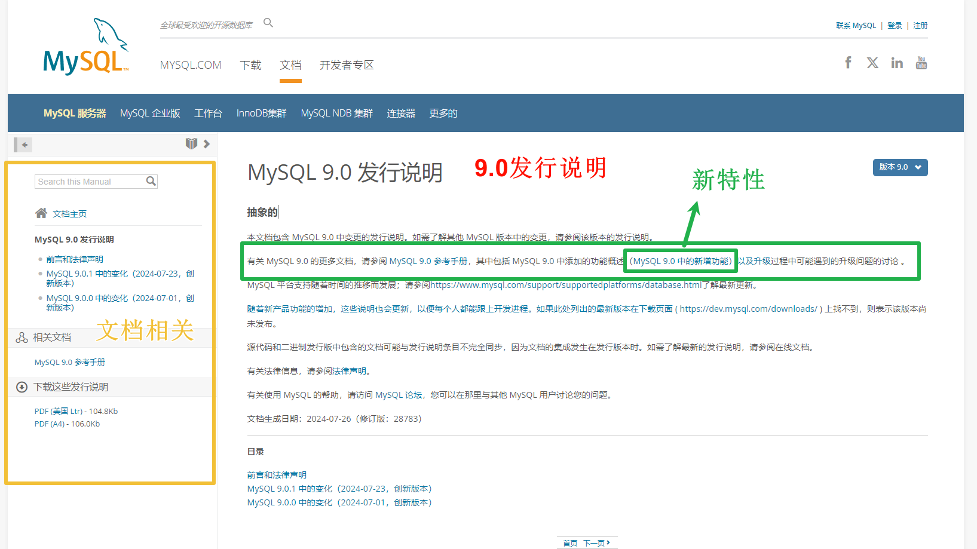Click the magnifier in Search this Manual
Image resolution: width=977 pixels, height=549 pixels.
pyautogui.click(x=151, y=180)
